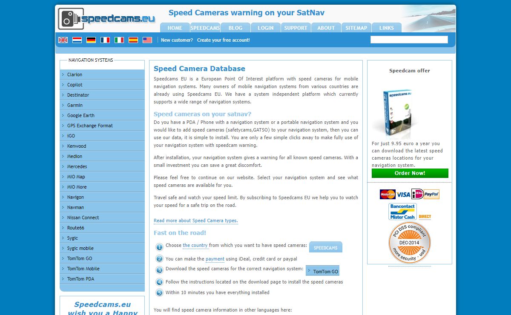This screenshot has width=511, height=315.
Task: Select Kenwood navigation system
Action: tap(102, 146)
